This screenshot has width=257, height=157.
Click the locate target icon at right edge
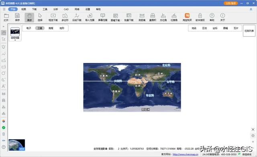pyautogui.click(x=253, y=136)
